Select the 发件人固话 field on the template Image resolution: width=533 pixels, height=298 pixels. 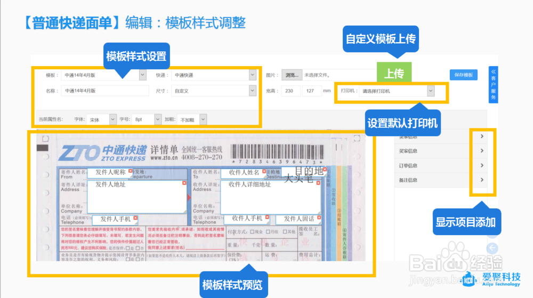coord(298,219)
